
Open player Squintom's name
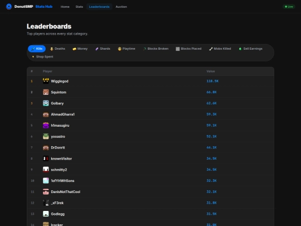point(59,92)
